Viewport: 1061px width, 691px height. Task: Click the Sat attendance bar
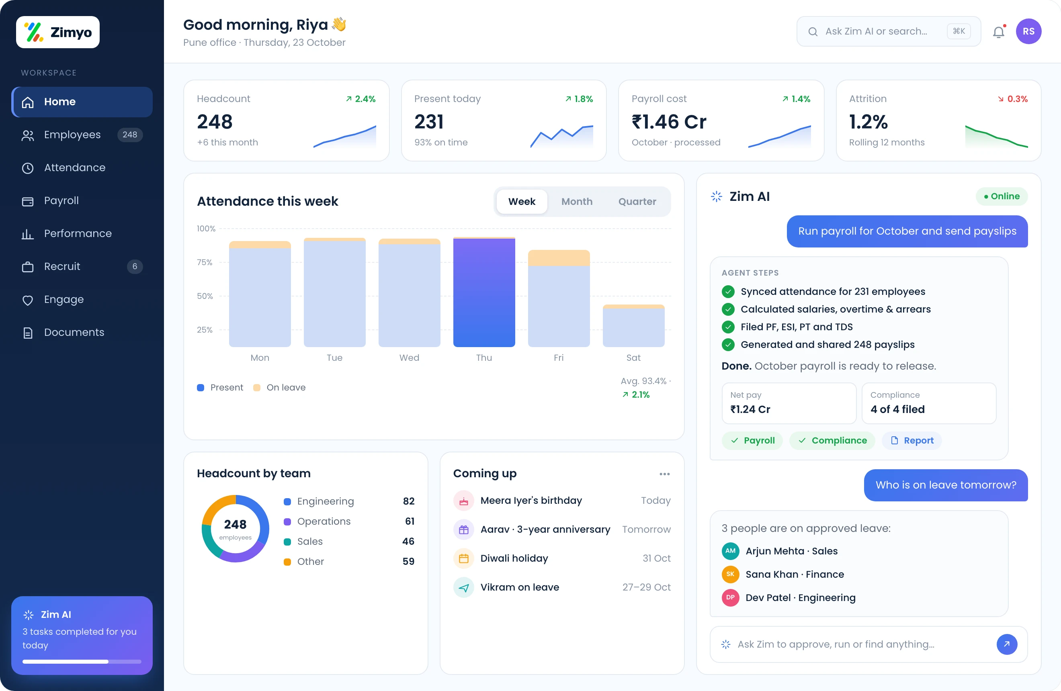(x=633, y=326)
